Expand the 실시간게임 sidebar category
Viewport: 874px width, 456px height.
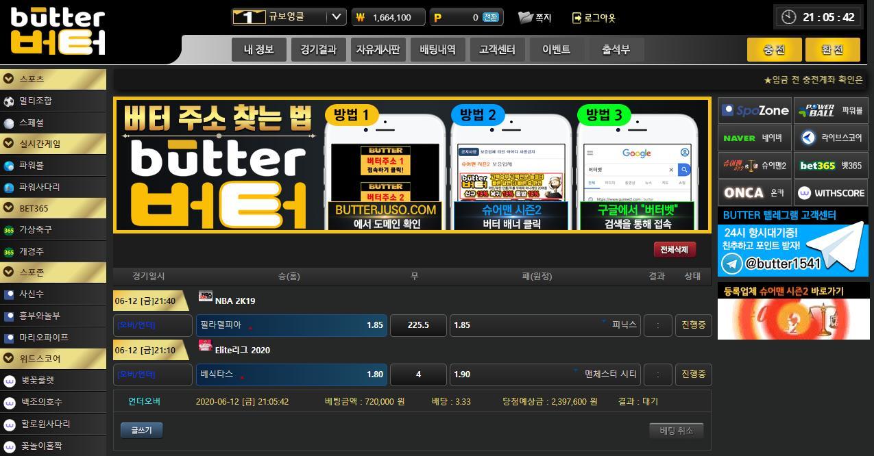click(9, 144)
